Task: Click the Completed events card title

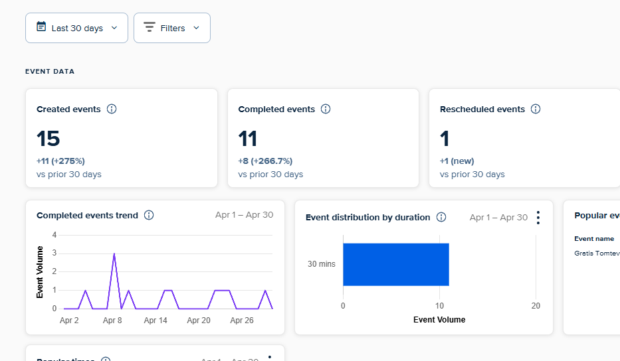Action: [276, 109]
